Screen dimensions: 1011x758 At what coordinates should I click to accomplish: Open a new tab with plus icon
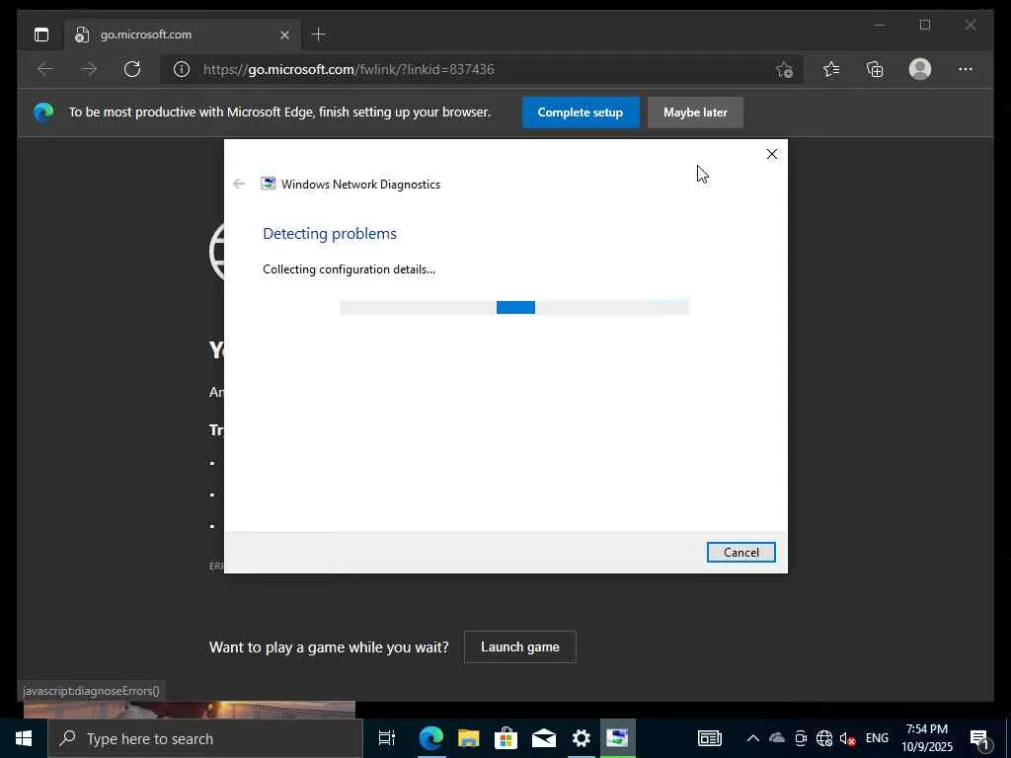pos(319,35)
